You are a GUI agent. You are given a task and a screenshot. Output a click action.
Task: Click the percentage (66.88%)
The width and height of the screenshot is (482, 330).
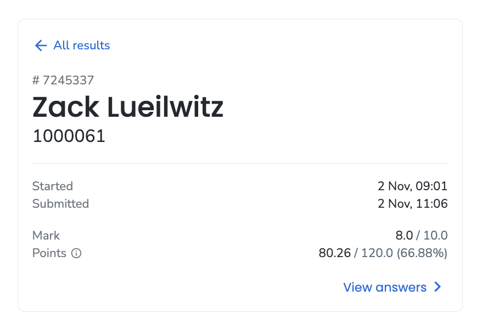pos(422,253)
